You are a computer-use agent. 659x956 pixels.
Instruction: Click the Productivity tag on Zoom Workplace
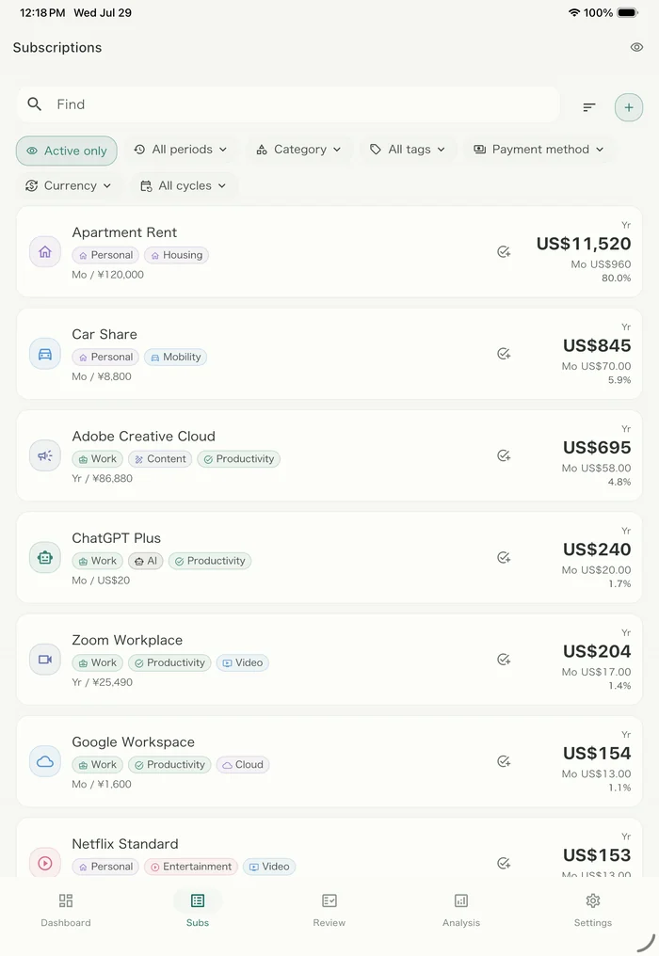click(x=169, y=662)
